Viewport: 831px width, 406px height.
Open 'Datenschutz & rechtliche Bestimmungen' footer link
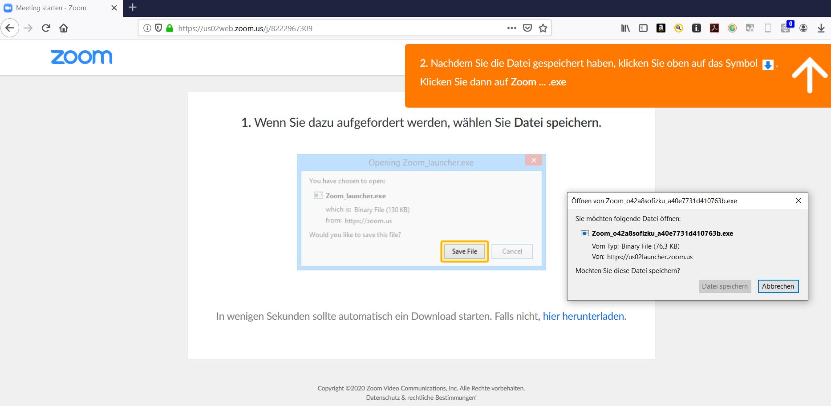pyautogui.click(x=421, y=398)
